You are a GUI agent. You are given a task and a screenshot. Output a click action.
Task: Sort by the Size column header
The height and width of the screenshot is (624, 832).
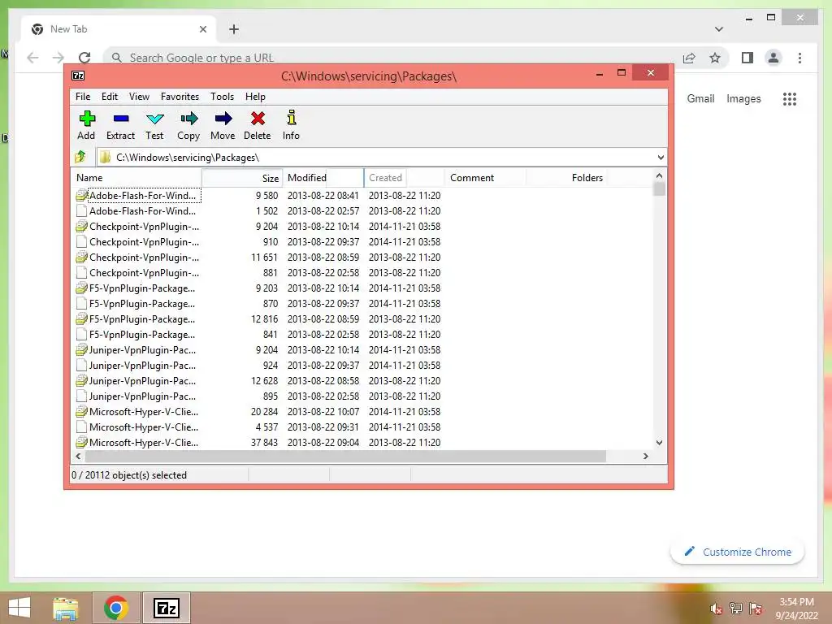(242, 178)
